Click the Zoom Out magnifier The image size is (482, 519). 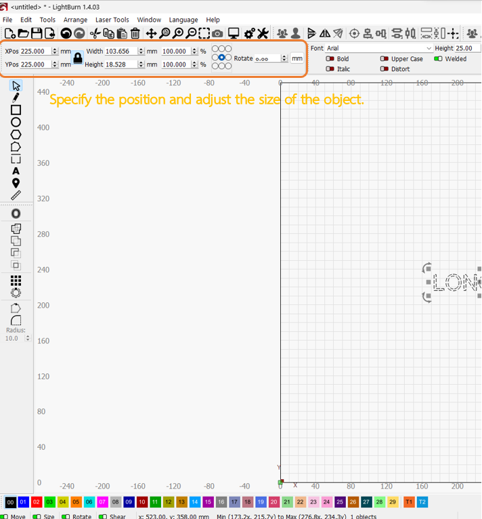(191, 33)
